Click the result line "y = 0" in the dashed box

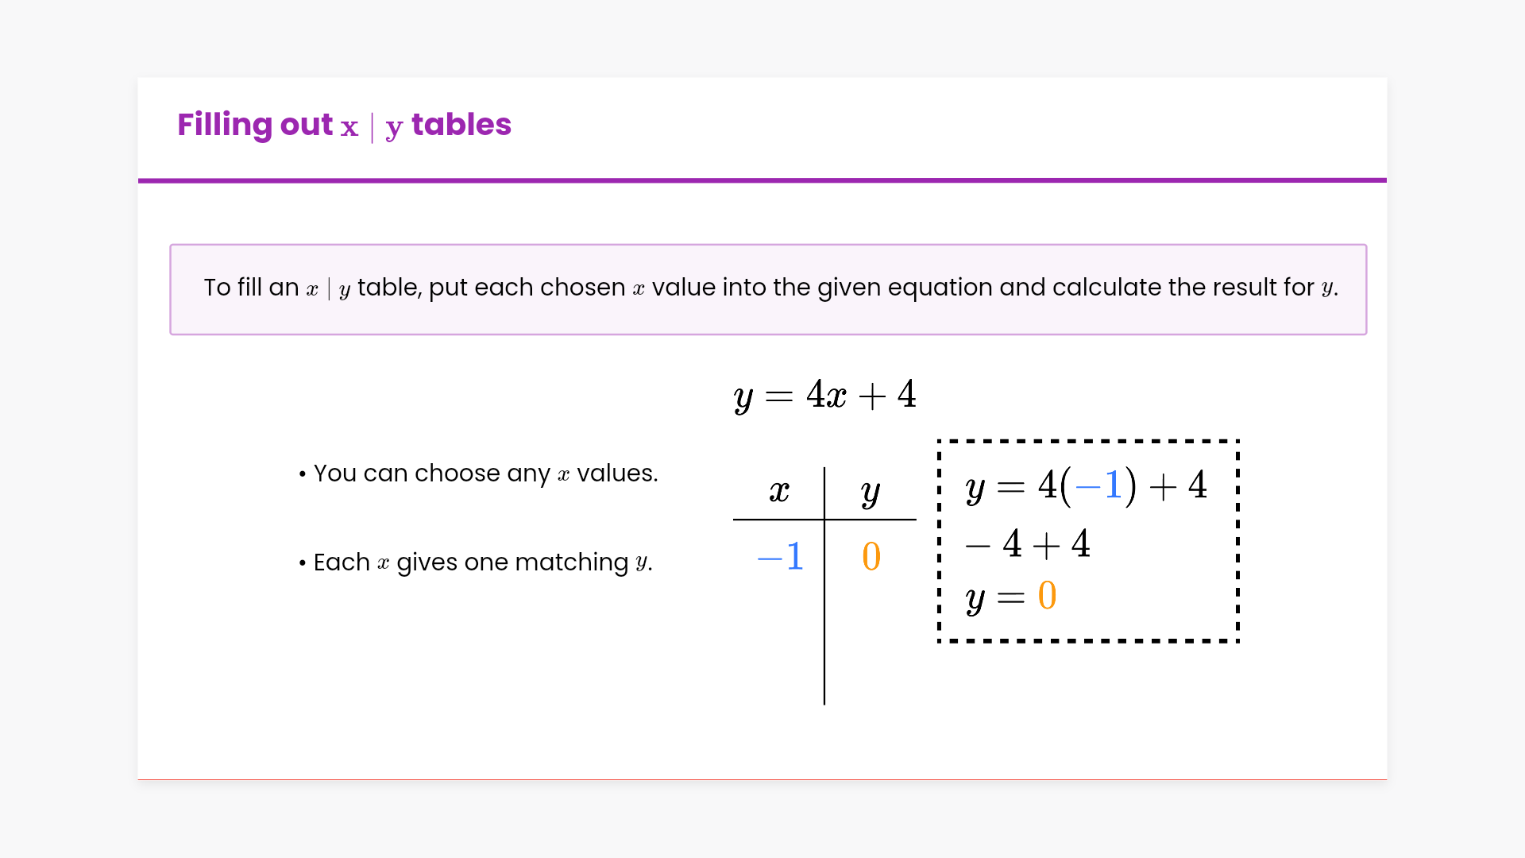pos(1010,597)
